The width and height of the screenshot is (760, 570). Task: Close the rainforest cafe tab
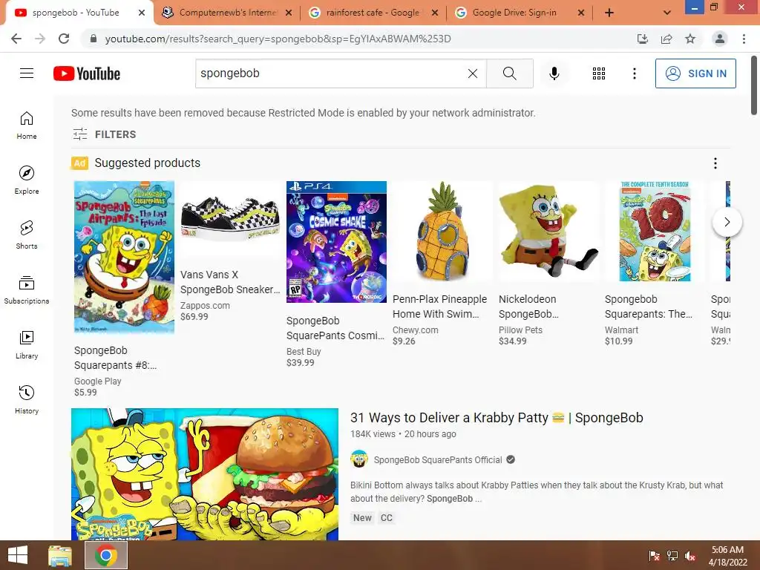pyautogui.click(x=435, y=13)
